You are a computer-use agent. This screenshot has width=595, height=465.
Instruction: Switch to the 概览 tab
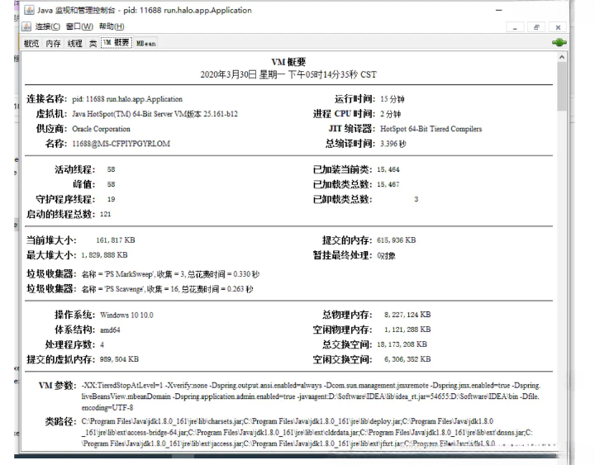pos(31,43)
